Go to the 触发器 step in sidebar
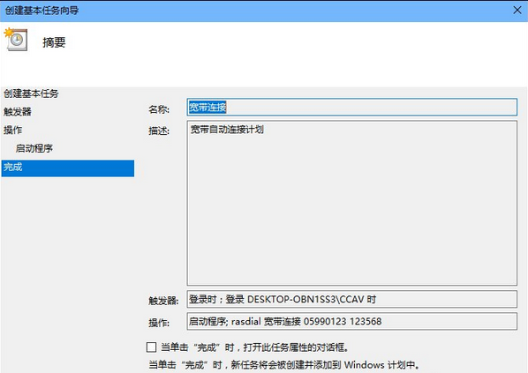528x373 pixels. click(18, 112)
